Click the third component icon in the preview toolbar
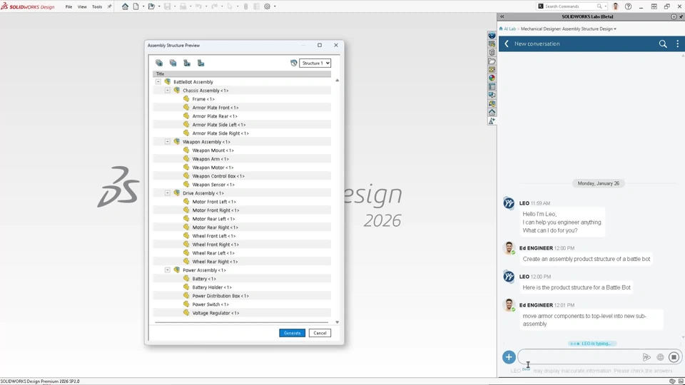 pyautogui.click(x=187, y=63)
